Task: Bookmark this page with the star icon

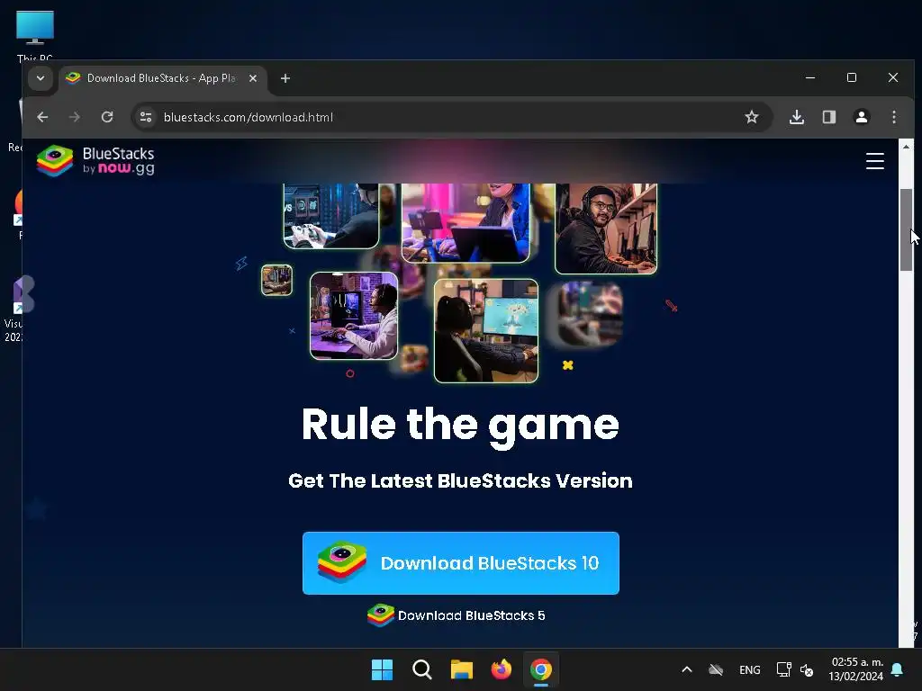Action: (752, 117)
